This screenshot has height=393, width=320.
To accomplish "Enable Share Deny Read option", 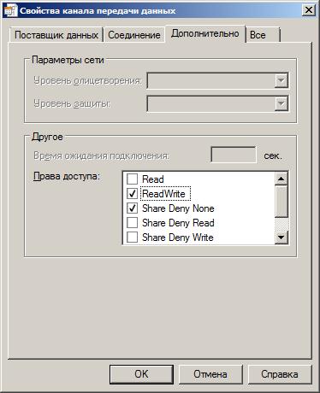I will pos(132,223).
